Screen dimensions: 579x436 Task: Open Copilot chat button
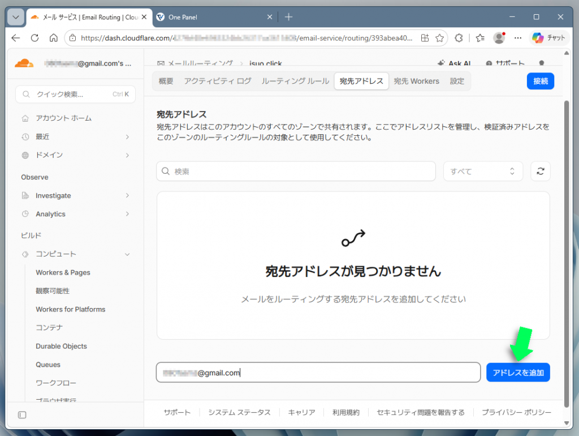pyautogui.click(x=548, y=38)
